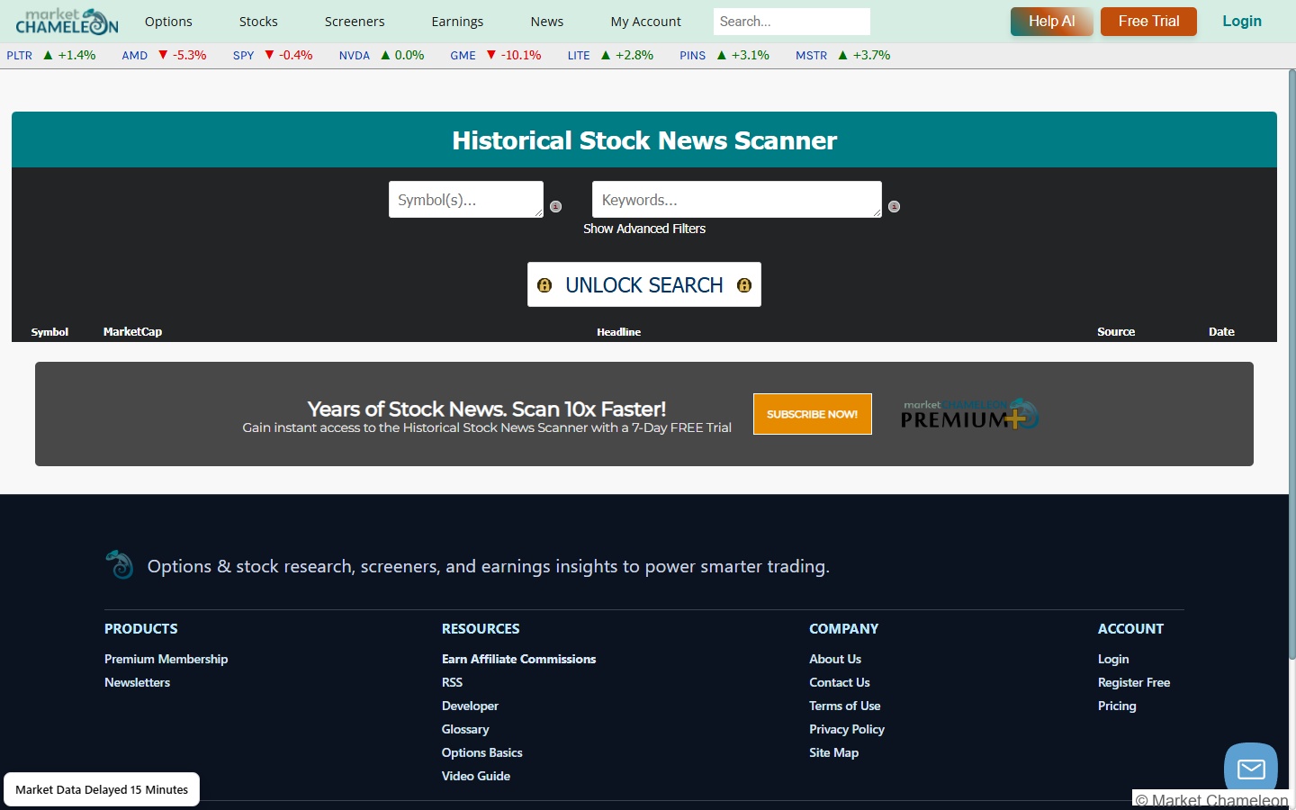
Task: Expand Show Advanced Filters
Action: click(x=644, y=229)
